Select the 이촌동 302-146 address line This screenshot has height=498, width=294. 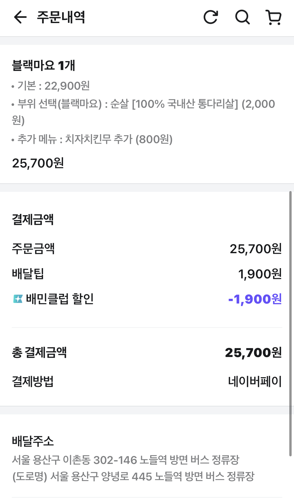(x=126, y=460)
